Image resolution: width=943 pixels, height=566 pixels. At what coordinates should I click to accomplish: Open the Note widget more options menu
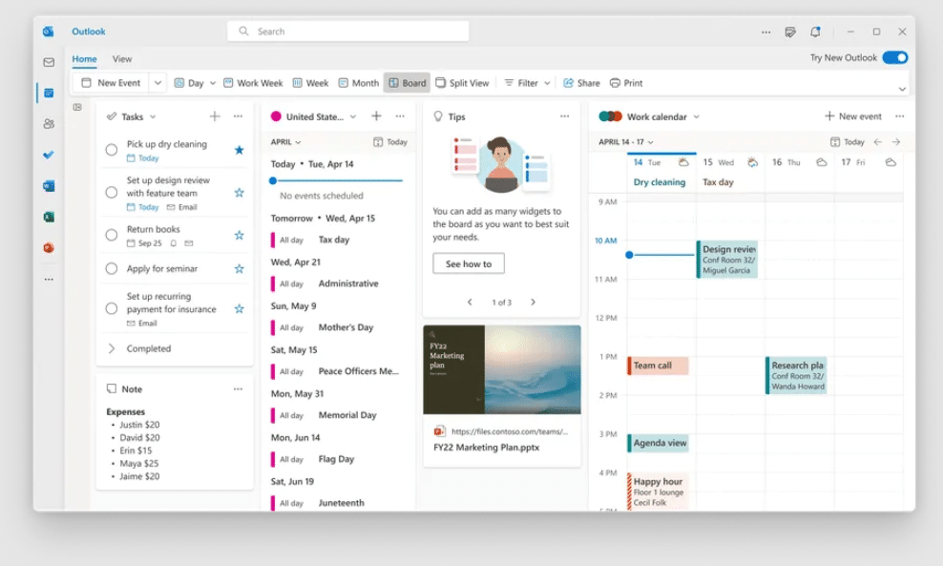(239, 389)
